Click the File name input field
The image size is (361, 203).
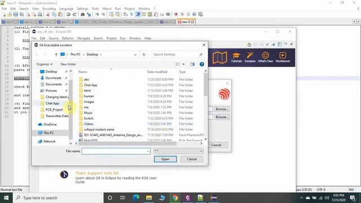point(116,151)
